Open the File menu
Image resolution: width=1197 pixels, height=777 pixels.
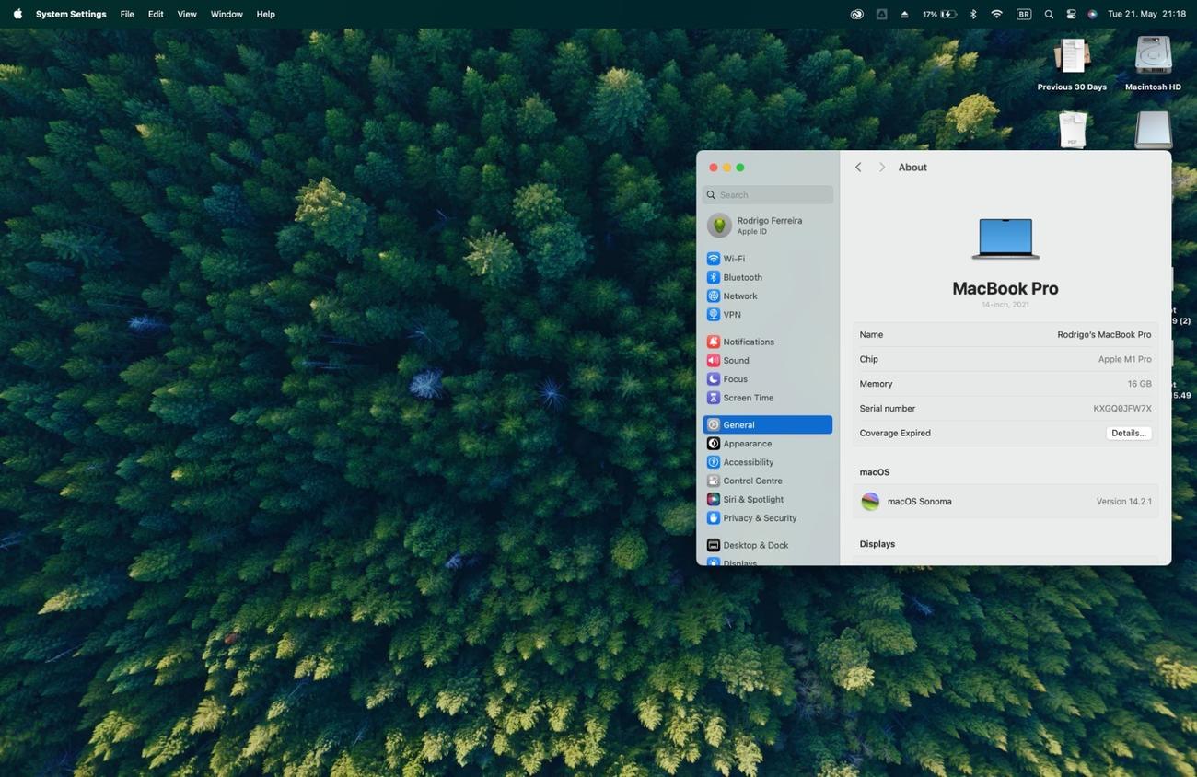click(127, 14)
